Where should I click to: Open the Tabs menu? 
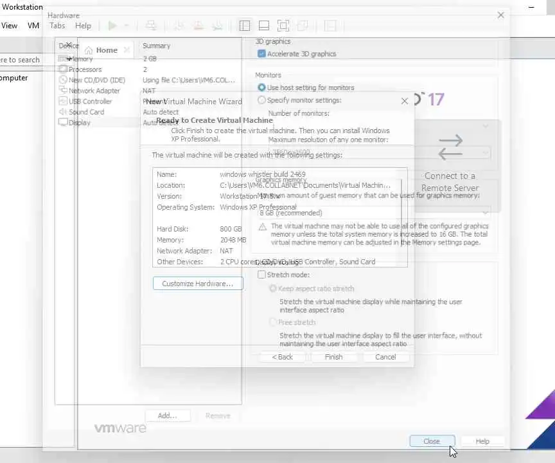tap(57, 26)
